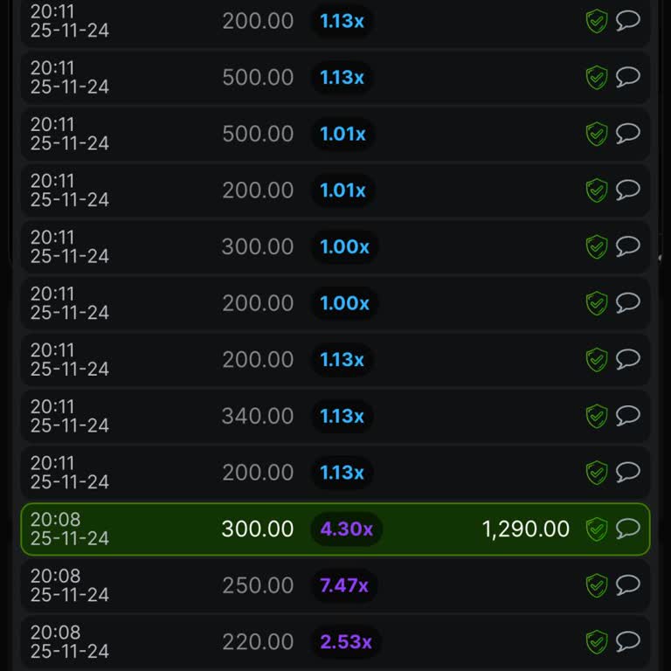671x671 pixels.
Task: Click the shield icon on the winning 1,290.00 row
Action: click(x=597, y=529)
